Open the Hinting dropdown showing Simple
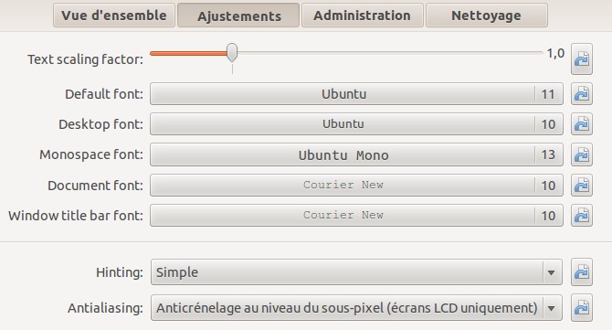 pos(356,271)
